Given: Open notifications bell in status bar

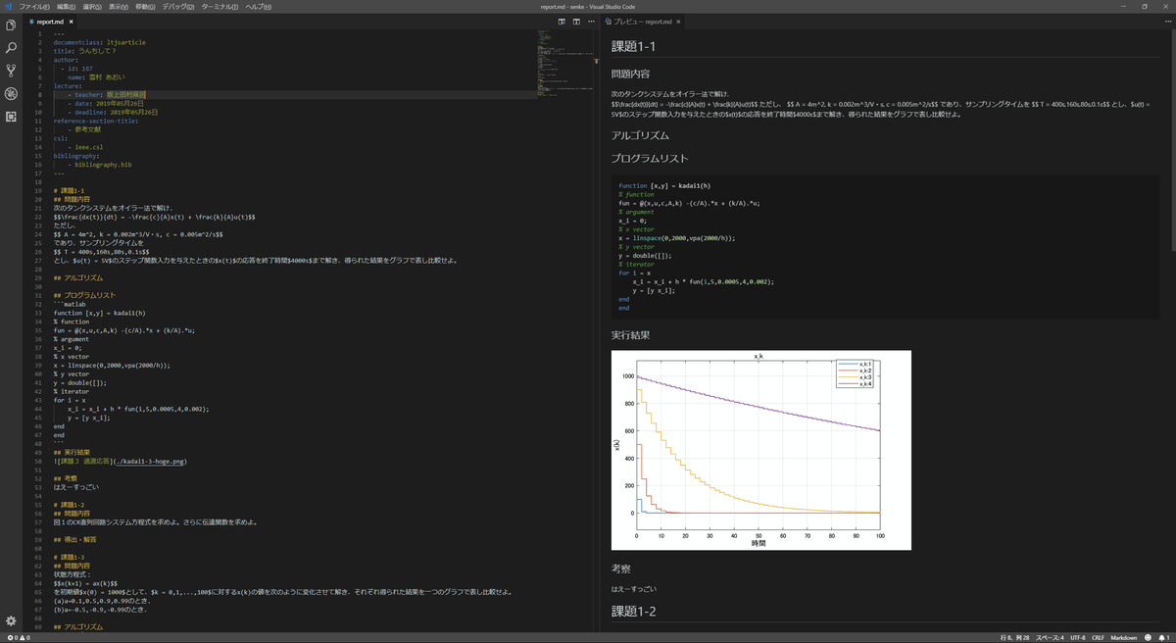Looking at the screenshot, I should click(1163, 637).
